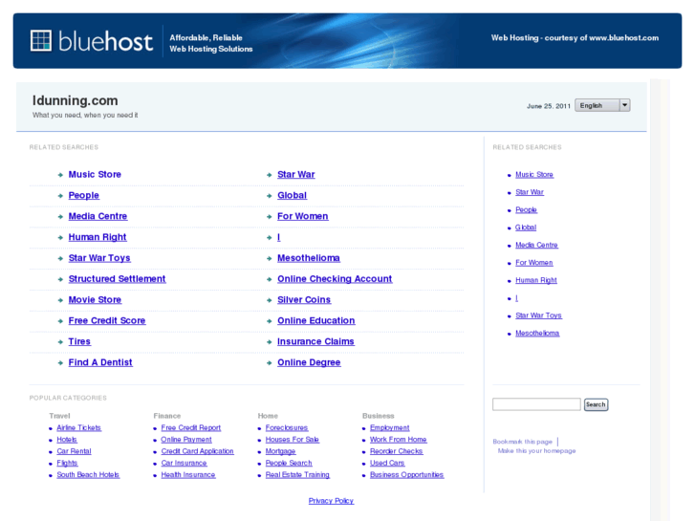Click Global in the right sidebar
This screenshot has height=521, width=695.
pyautogui.click(x=526, y=228)
